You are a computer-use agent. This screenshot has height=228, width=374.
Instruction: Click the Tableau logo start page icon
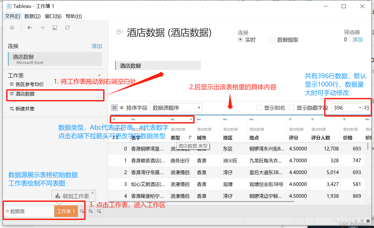click(12, 27)
